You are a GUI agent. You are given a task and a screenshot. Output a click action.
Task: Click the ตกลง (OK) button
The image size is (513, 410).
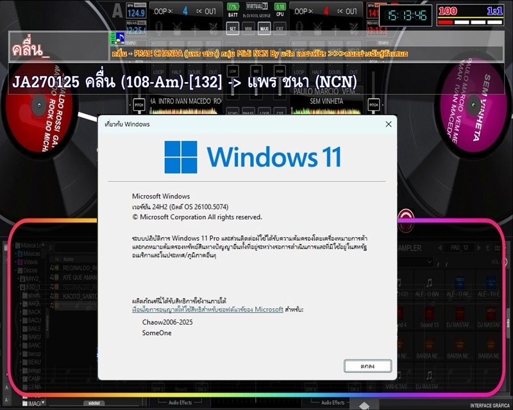367,365
